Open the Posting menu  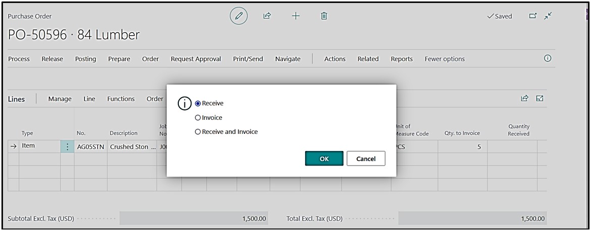tap(85, 59)
